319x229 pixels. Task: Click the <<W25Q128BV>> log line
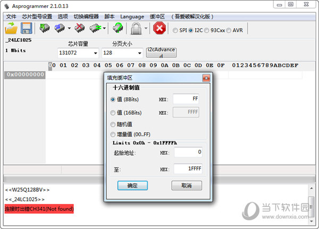click(x=27, y=190)
